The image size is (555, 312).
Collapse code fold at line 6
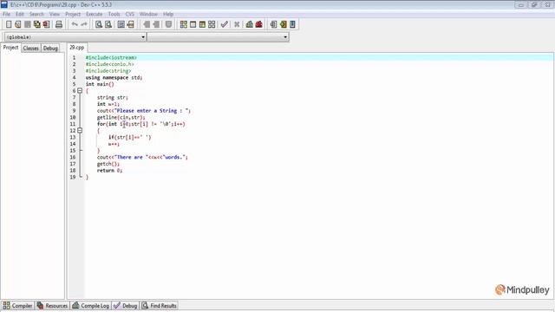pos(80,91)
